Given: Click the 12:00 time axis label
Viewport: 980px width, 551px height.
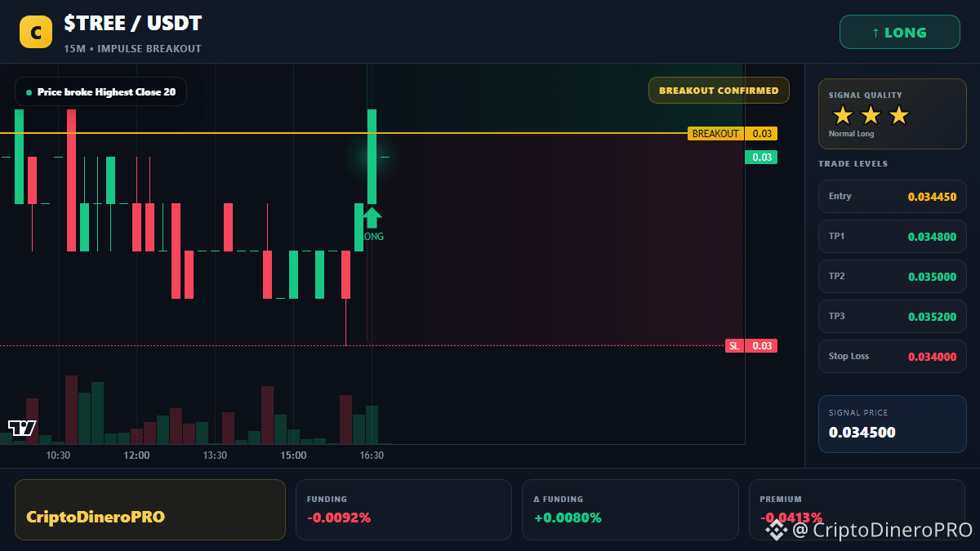Looking at the screenshot, I should point(136,455).
